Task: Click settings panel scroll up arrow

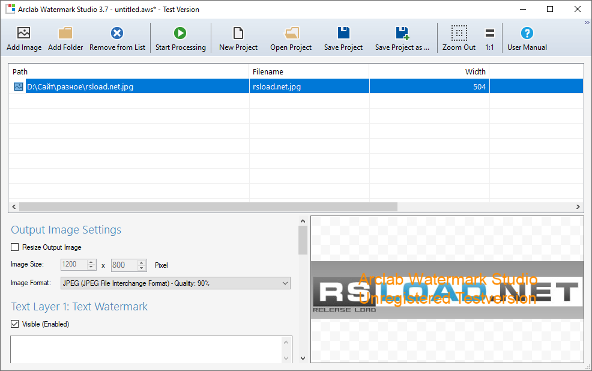Action: (303, 221)
